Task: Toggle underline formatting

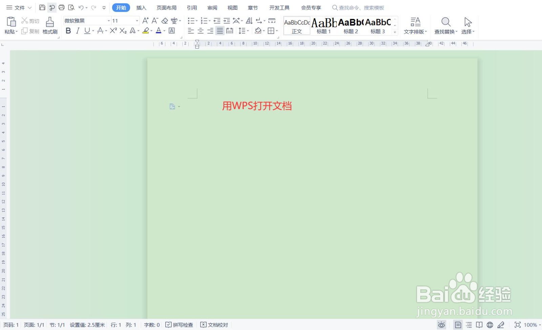Action: click(x=87, y=31)
